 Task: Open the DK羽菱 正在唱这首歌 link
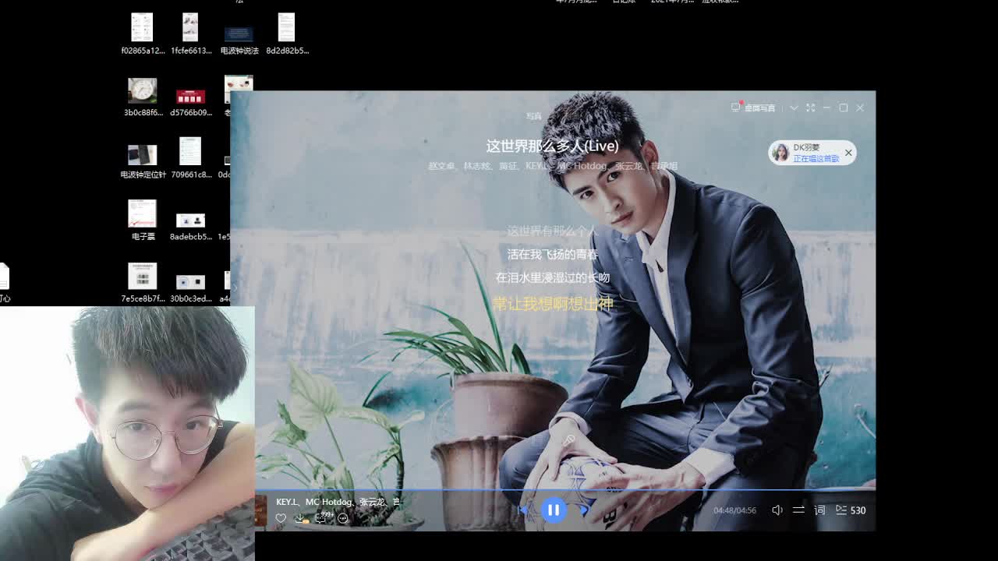[x=816, y=158]
